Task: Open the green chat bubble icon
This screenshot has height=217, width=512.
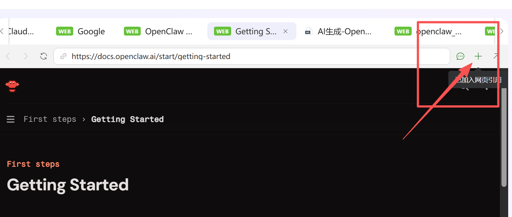Action: 460,56
